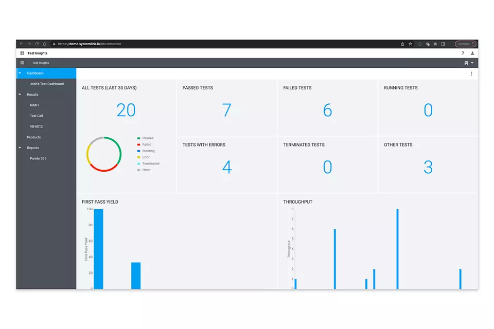Click the kebab menu inside the Update button
The width and height of the screenshot is (494, 329).
click(472, 44)
